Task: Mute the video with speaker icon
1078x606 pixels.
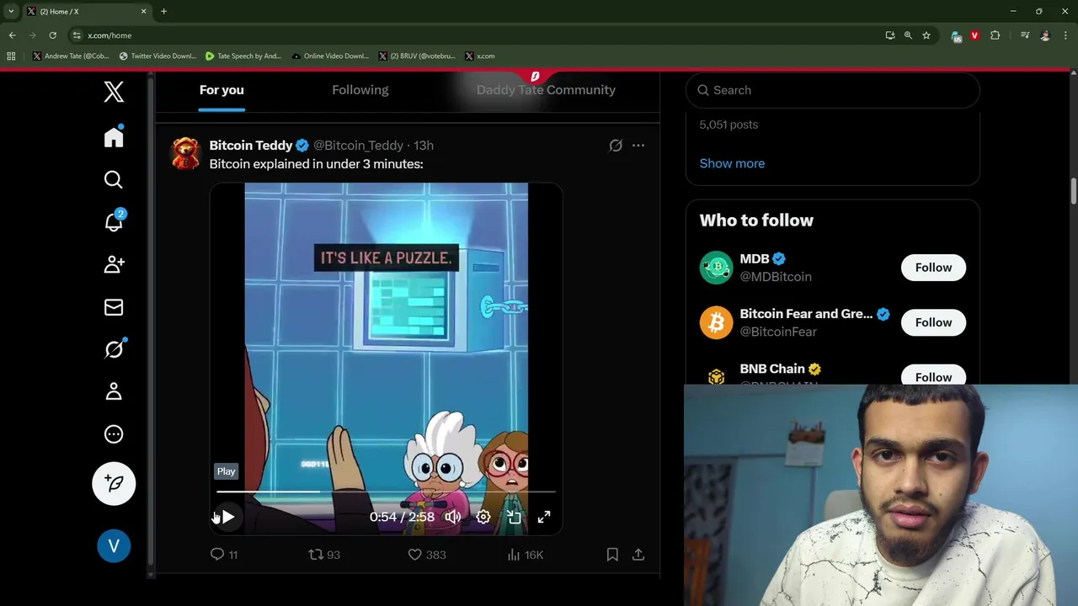Action: pyautogui.click(x=453, y=517)
